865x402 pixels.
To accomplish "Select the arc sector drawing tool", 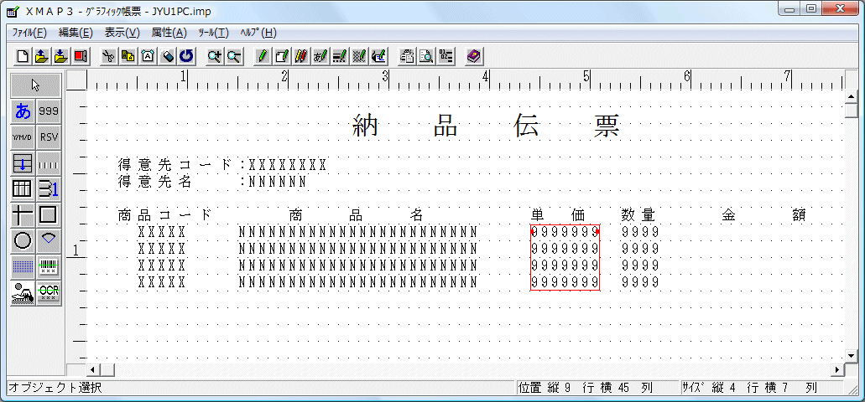I will click(49, 240).
